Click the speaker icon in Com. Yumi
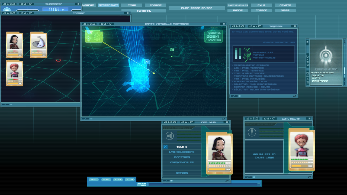The height and width of the screenshot is (195, 347). point(170,136)
